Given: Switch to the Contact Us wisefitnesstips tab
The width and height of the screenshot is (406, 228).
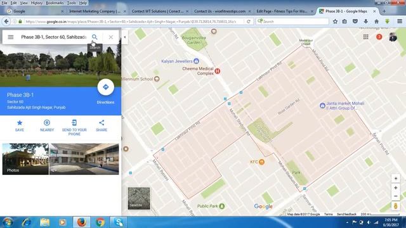Looking at the screenshot, I should [x=221, y=11].
